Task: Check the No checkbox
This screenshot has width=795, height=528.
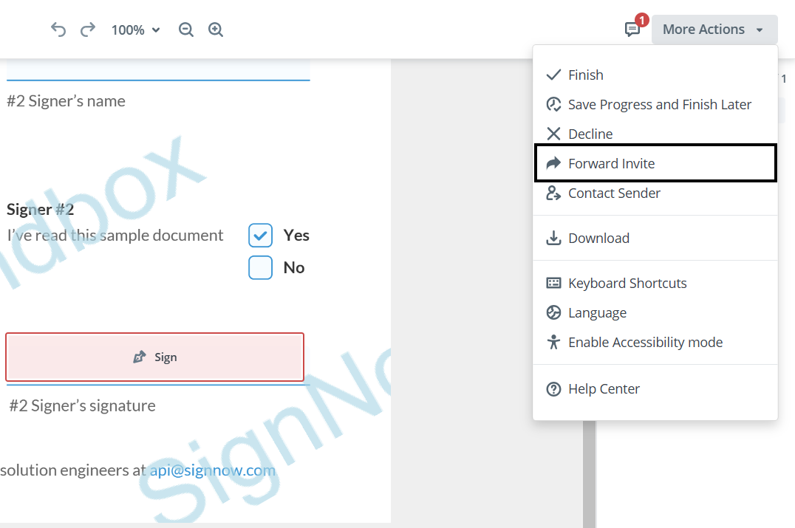Action: point(261,267)
